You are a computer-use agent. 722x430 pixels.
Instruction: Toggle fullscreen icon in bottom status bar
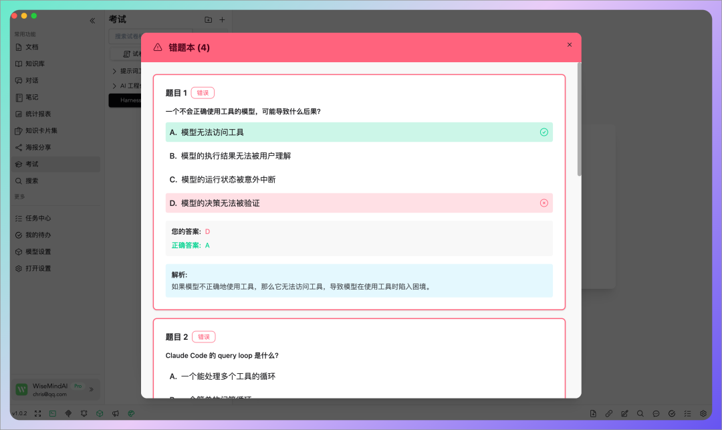coord(37,413)
